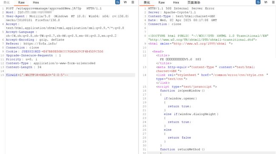Image resolution: width=276 pixels, height=154 pixels.
Task: Click else if(window.dialogHeight) line
Action: pos(191,114)
